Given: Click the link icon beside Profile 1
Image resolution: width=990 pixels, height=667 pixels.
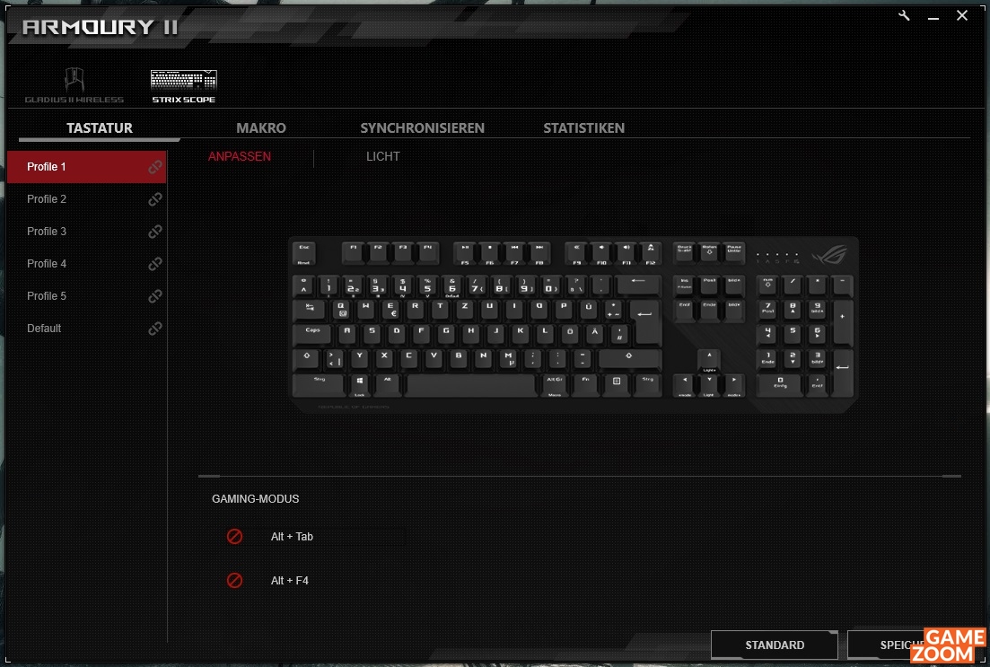Looking at the screenshot, I should [154, 167].
